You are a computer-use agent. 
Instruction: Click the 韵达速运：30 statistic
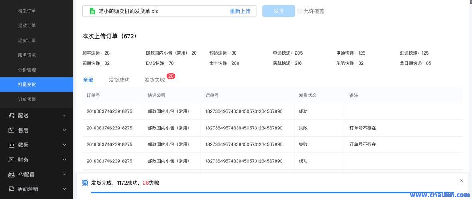[x=223, y=53]
